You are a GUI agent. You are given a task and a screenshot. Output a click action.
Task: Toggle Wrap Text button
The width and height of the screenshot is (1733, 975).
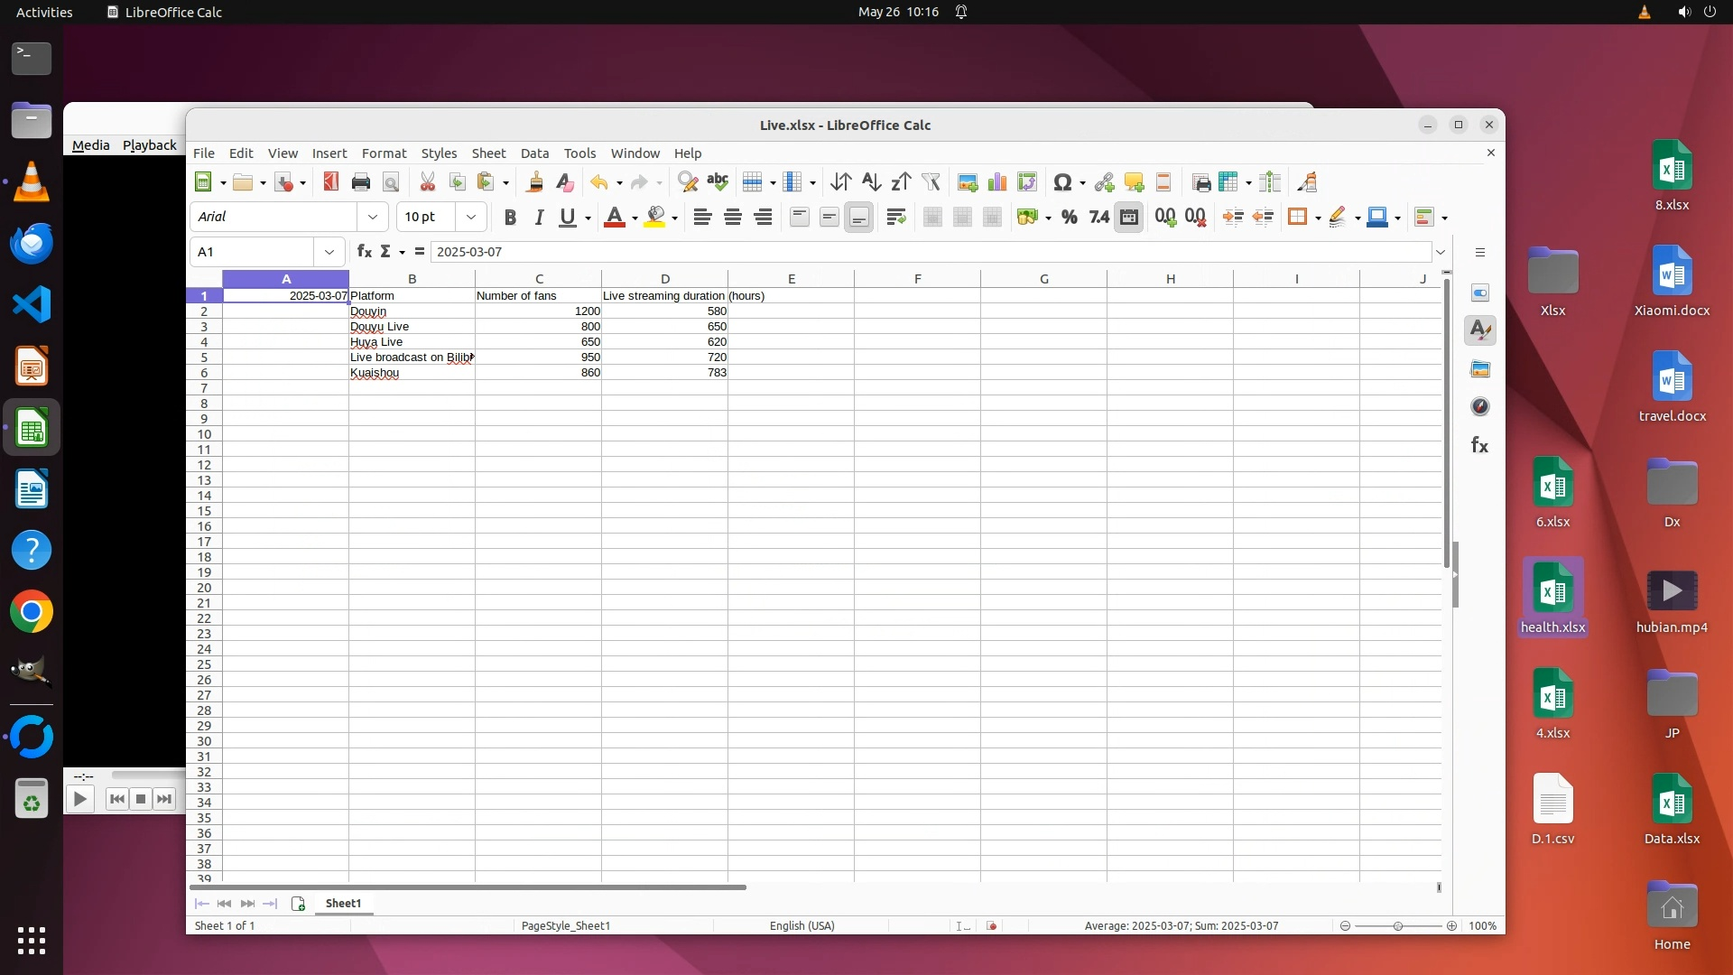click(895, 217)
